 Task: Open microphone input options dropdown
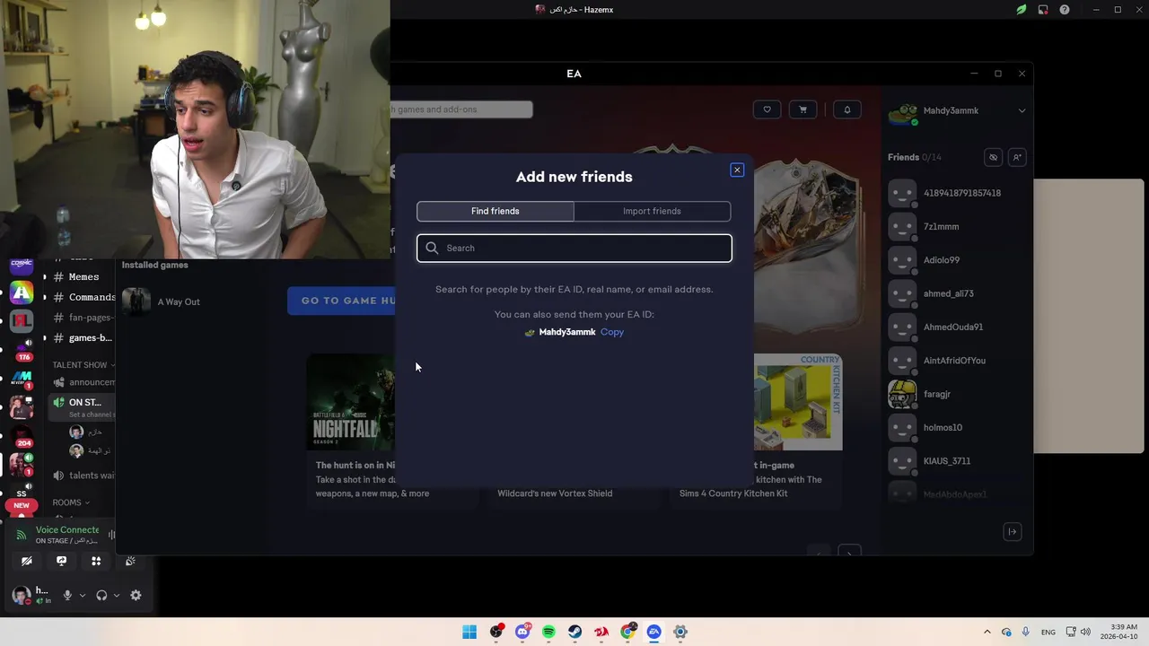(82, 595)
